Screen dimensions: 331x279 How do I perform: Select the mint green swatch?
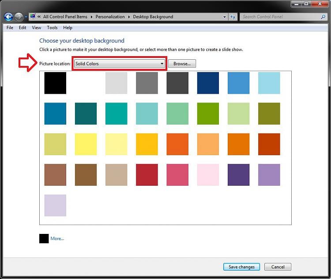[177, 114]
